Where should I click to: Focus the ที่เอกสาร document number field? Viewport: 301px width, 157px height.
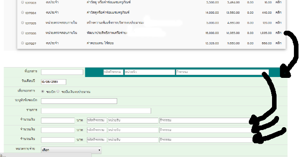tap(62, 72)
